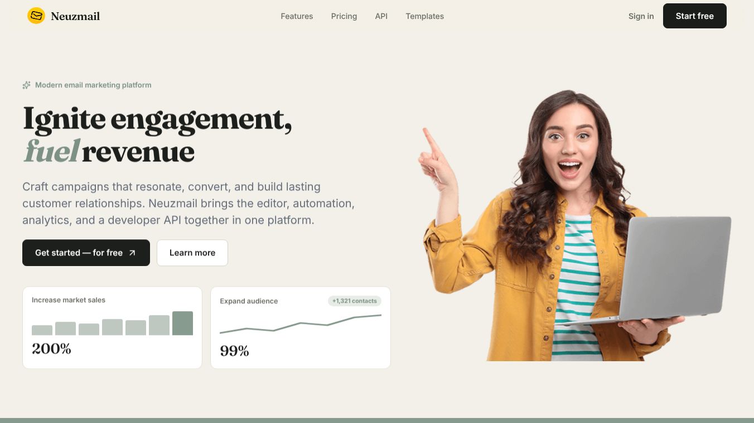Image resolution: width=754 pixels, height=423 pixels.
Task: Click the Increase market sales card
Action: tap(112, 327)
